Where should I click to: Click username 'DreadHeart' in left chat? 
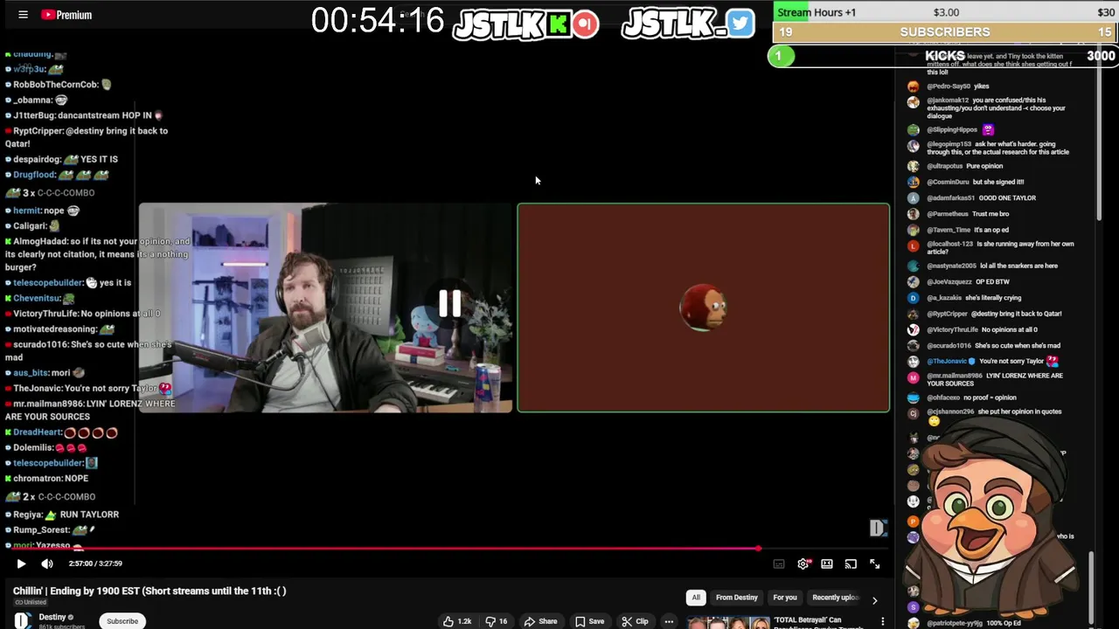click(38, 432)
